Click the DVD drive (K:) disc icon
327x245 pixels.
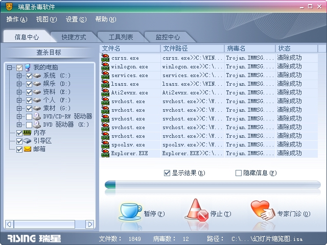(37, 125)
